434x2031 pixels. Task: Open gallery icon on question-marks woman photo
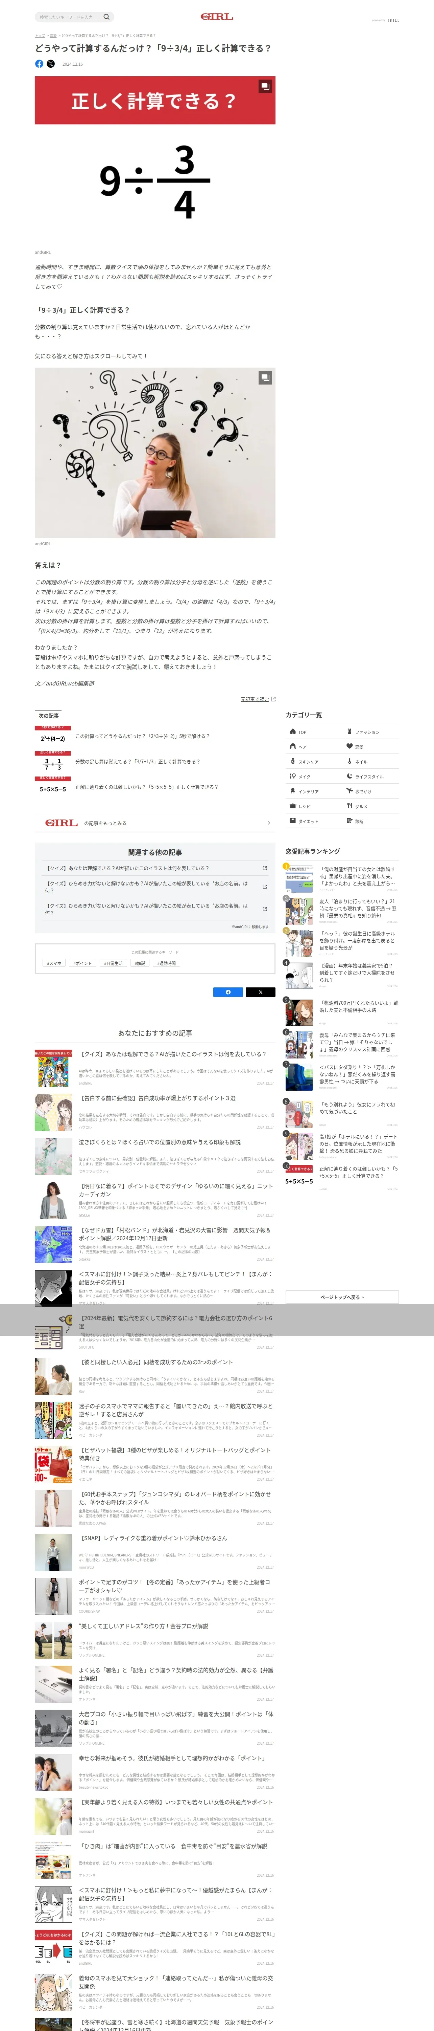coord(265,378)
